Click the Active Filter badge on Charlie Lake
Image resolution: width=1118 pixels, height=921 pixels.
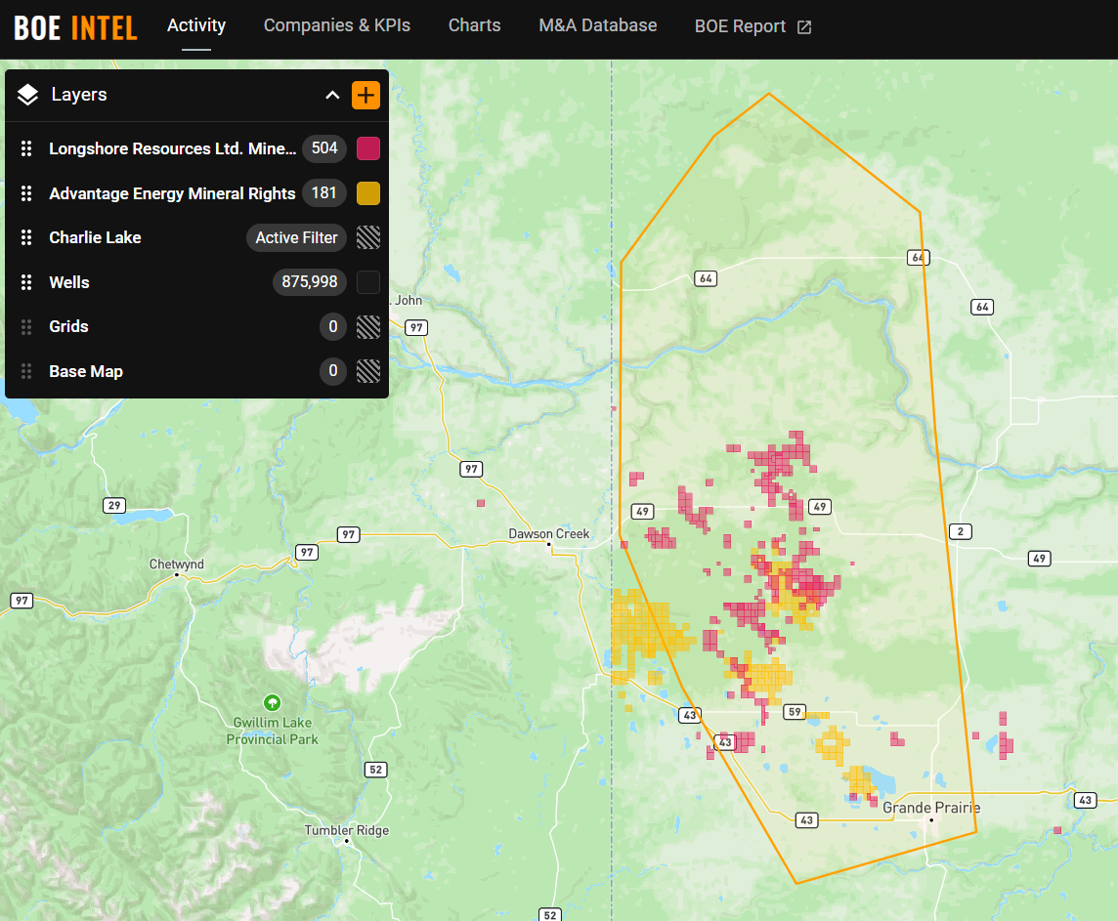(297, 237)
